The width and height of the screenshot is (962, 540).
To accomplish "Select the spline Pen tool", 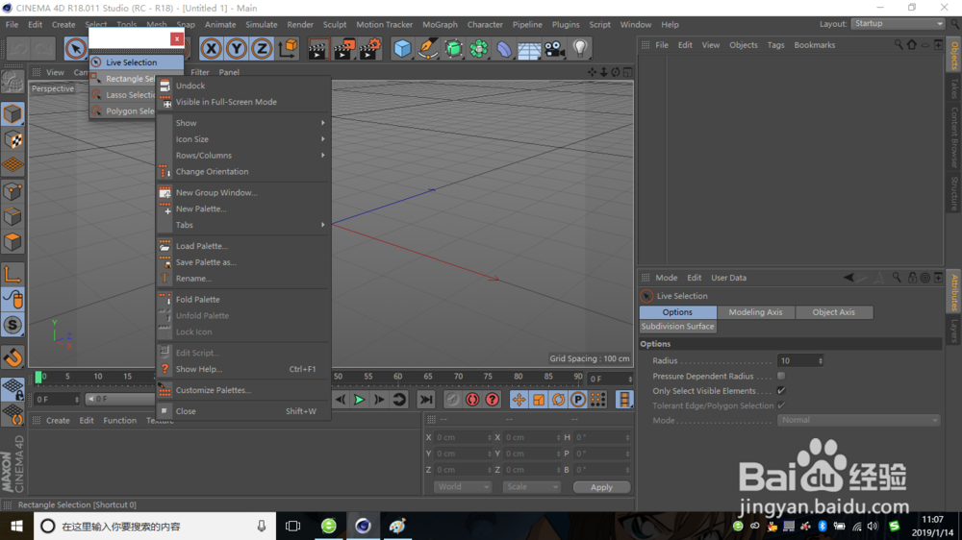I will click(x=428, y=48).
